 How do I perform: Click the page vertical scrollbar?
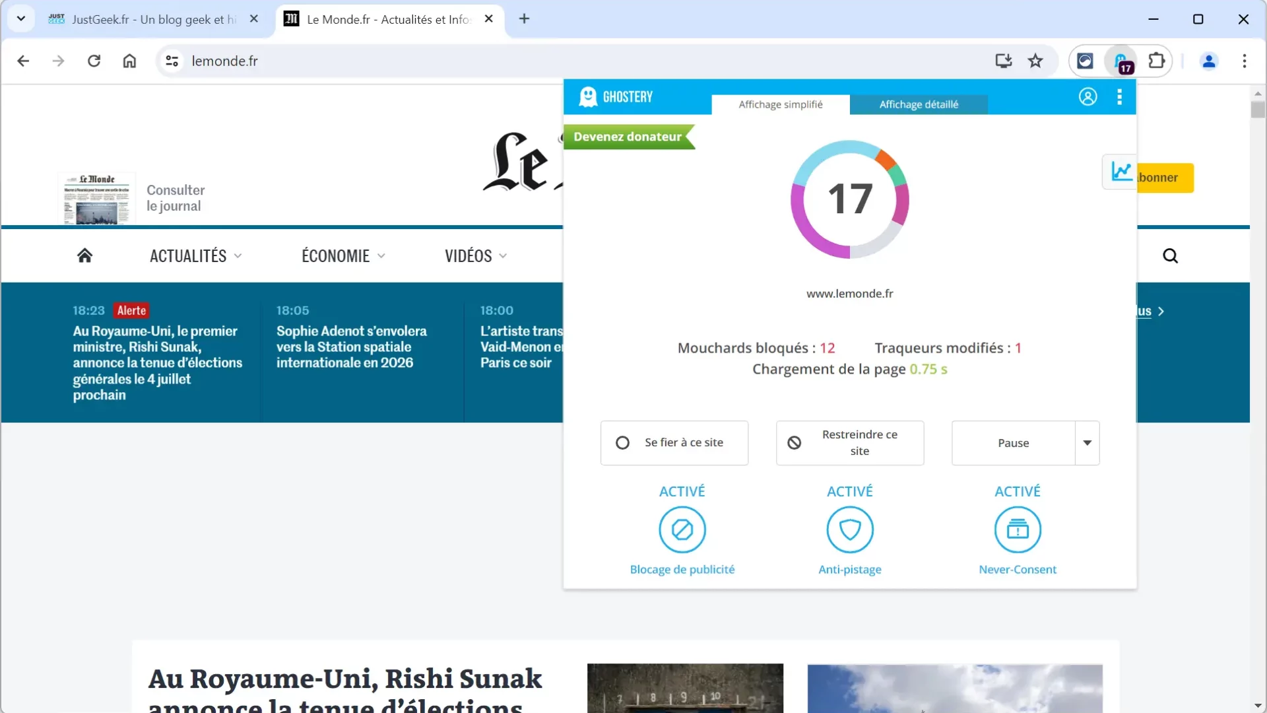click(1258, 110)
